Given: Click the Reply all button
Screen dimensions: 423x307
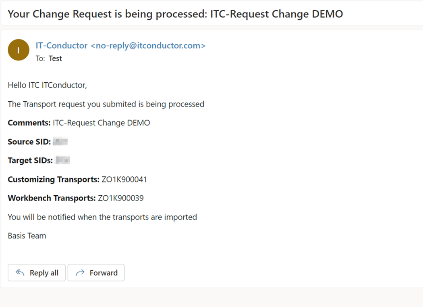Looking at the screenshot, I should 36,272.
